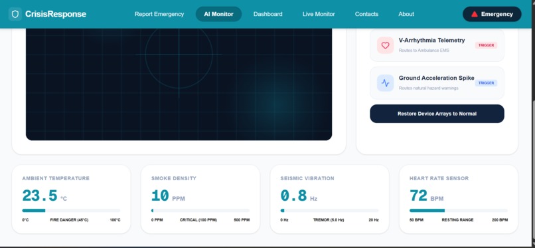
Task: Open the Report Emergency page
Action: tap(159, 14)
